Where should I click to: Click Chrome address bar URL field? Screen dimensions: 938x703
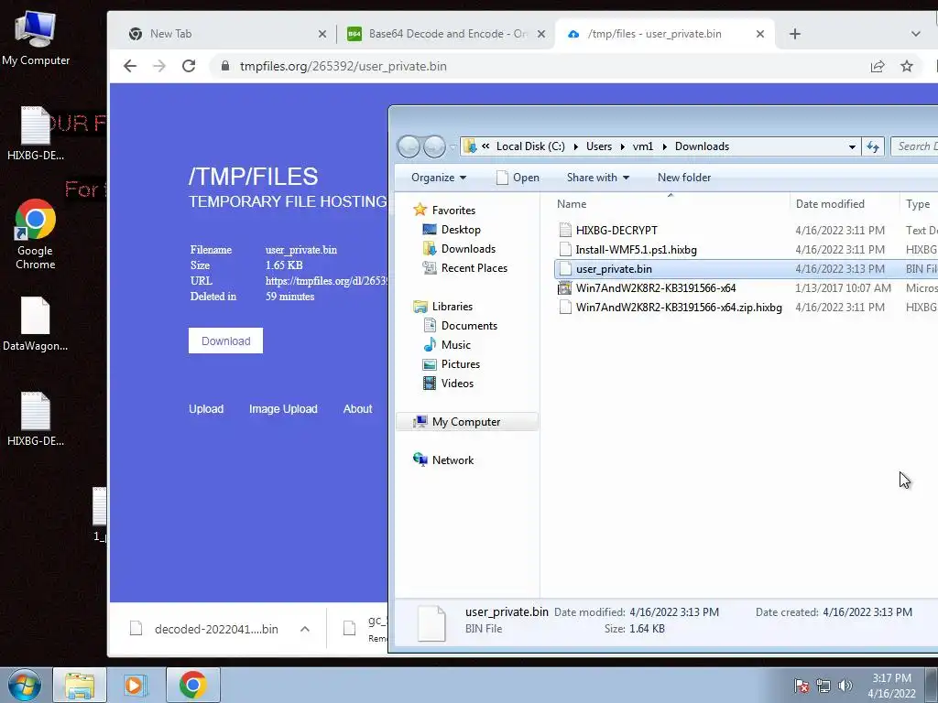pos(539,66)
